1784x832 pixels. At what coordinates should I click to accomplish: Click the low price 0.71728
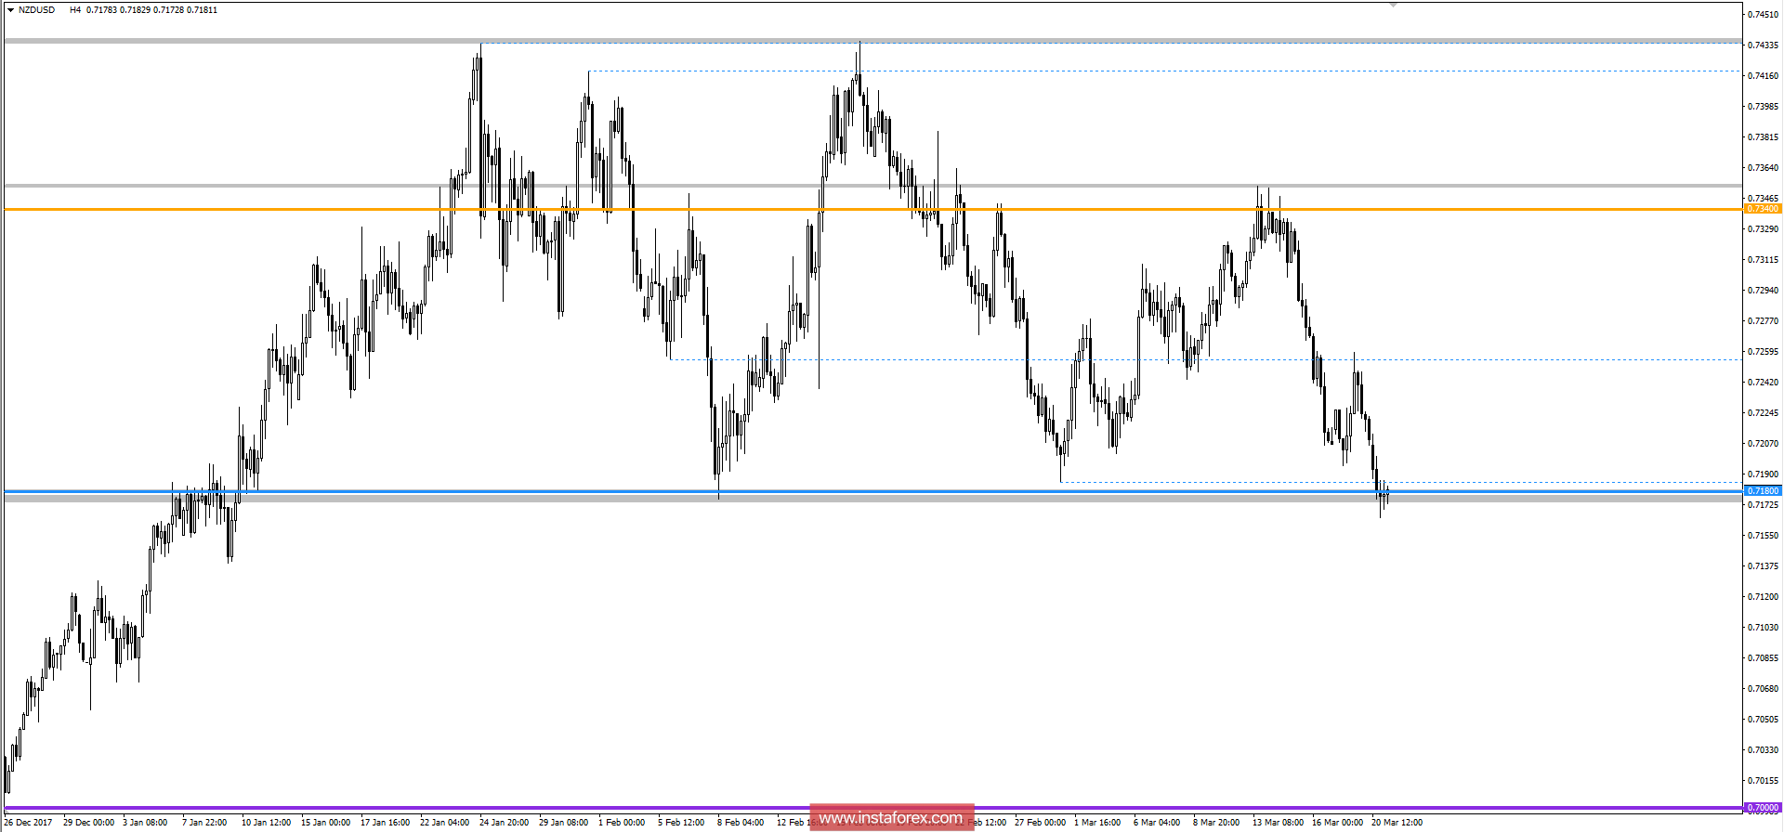click(x=168, y=10)
